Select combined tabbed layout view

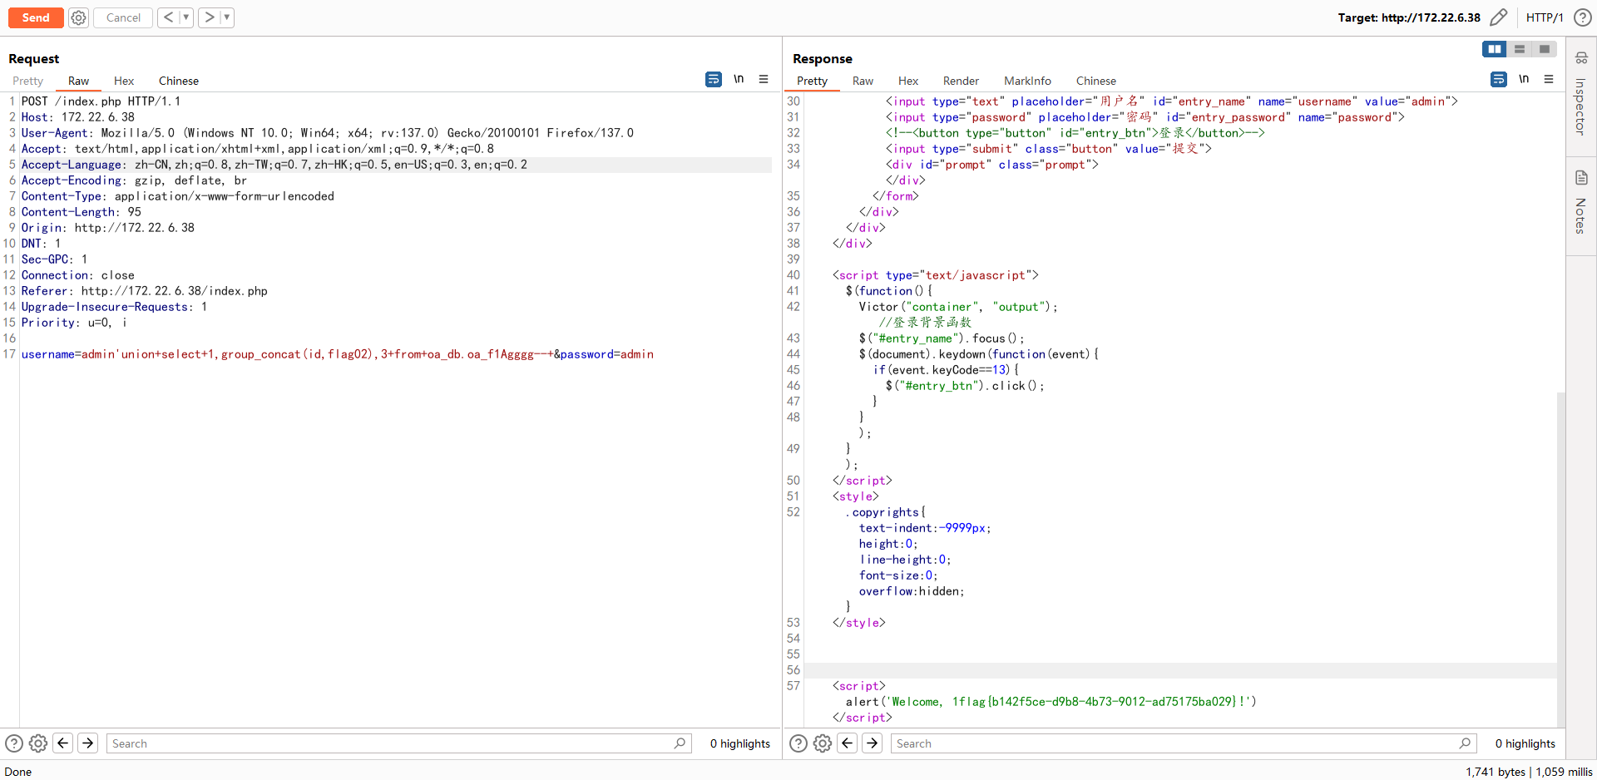[x=1545, y=49]
